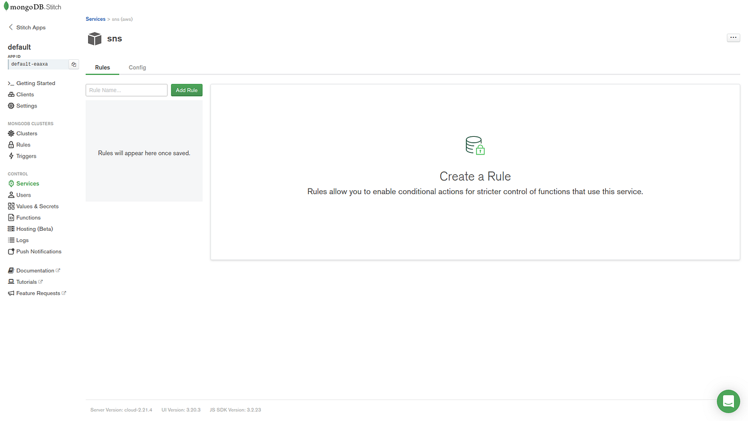Select Values & Secrets
Viewport: 748px width, 421px height.
(x=37, y=206)
